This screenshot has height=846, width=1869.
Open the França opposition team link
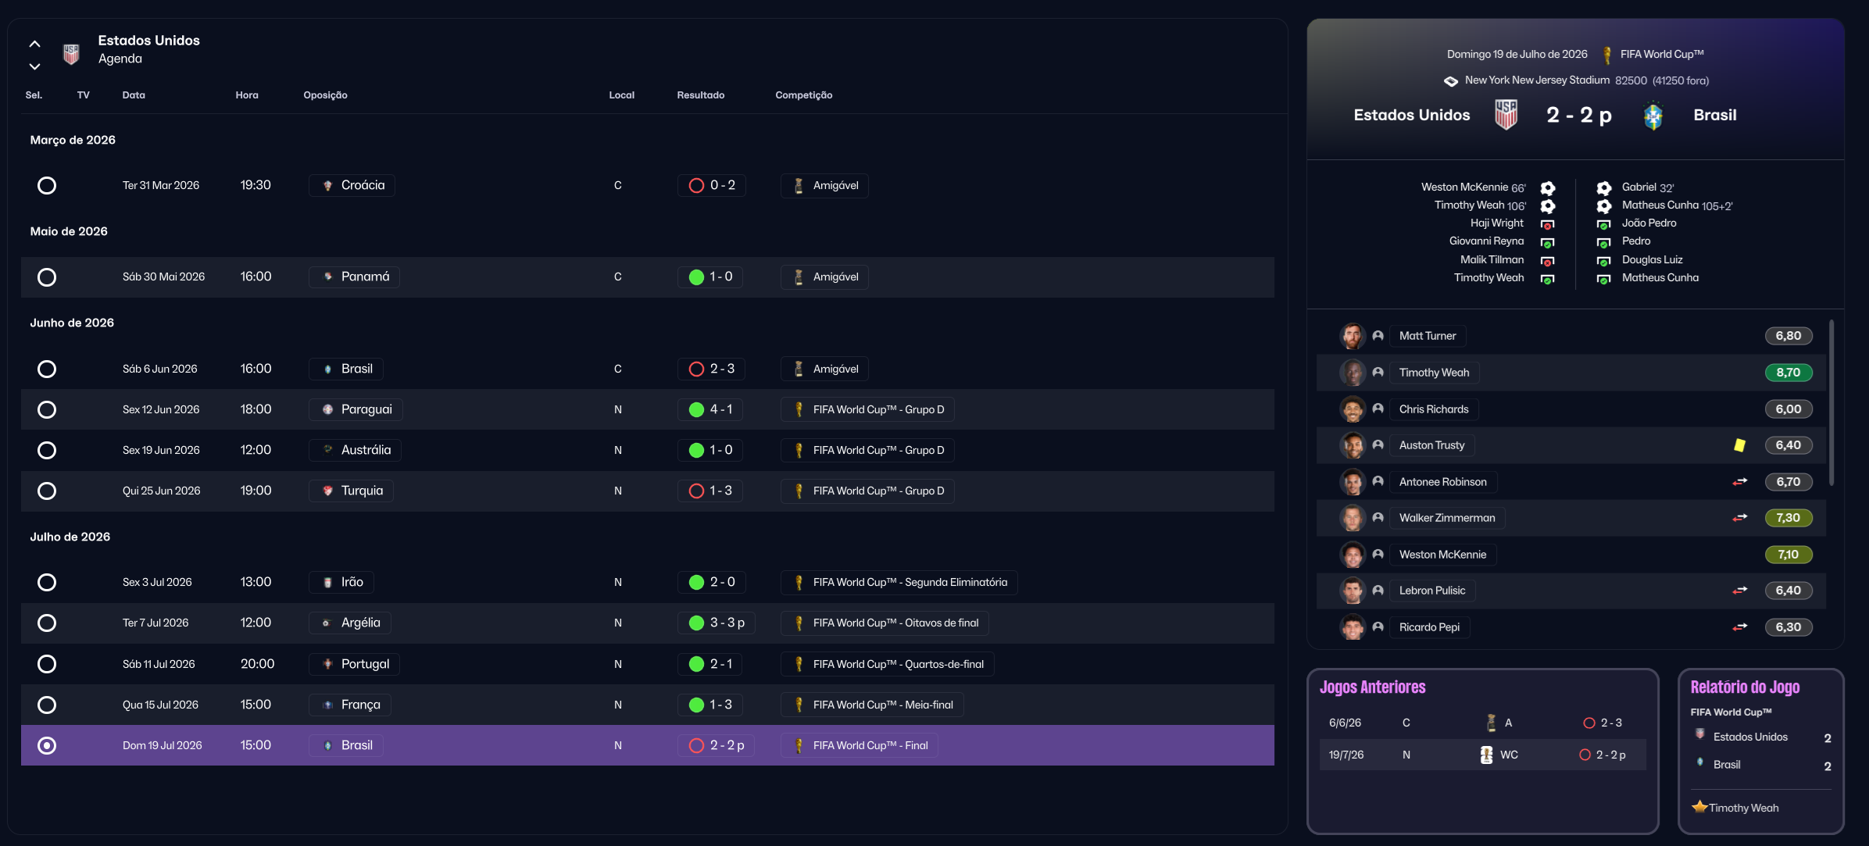(x=350, y=705)
